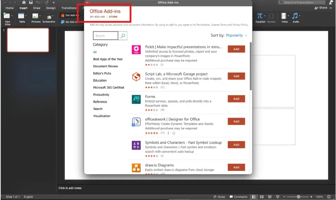
Task: Select the Productivity category
Action: (x=101, y=95)
